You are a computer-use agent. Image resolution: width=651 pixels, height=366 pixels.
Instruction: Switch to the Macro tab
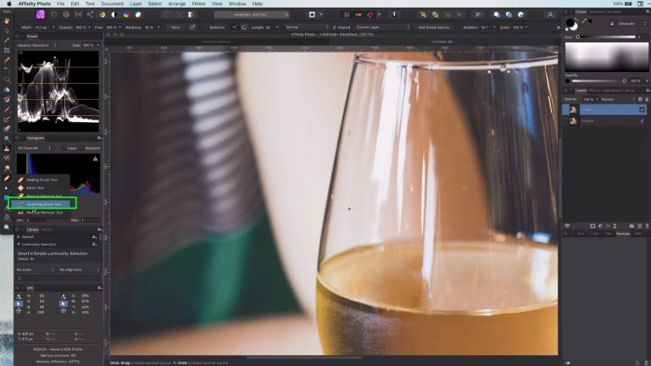[x=46, y=230]
